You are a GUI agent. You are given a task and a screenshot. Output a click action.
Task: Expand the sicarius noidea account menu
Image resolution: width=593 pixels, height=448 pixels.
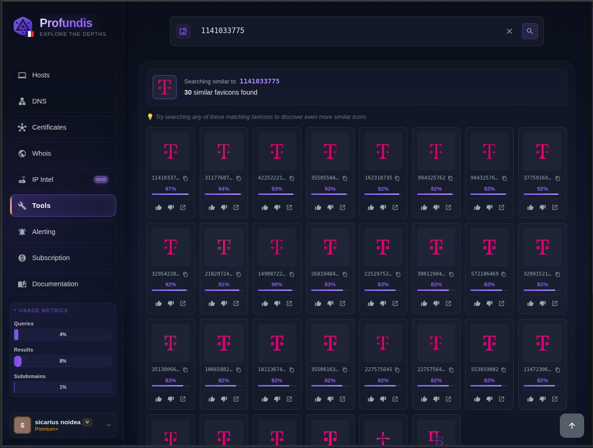(109, 425)
